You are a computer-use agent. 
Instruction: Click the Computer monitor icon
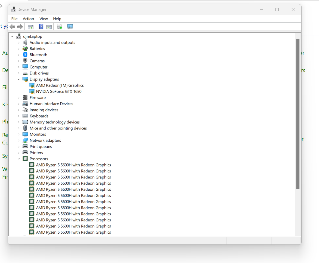coord(25,67)
